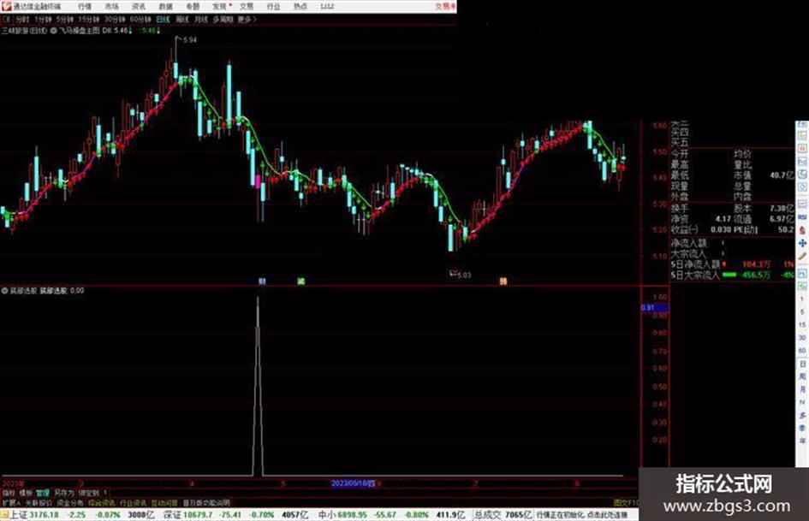Screen dimensions: 809x521
Task: Open the 资讯 menu
Action: (139, 6)
